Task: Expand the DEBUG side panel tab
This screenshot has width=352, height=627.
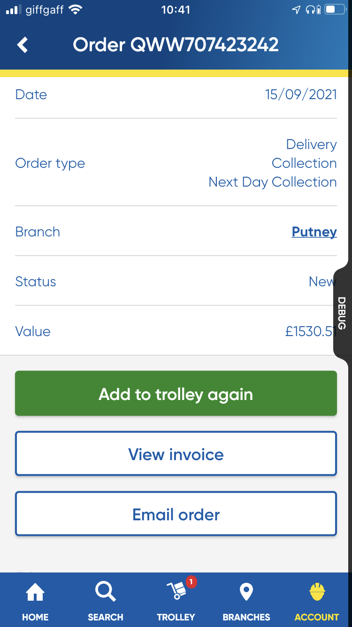Action: pos(342,313)
